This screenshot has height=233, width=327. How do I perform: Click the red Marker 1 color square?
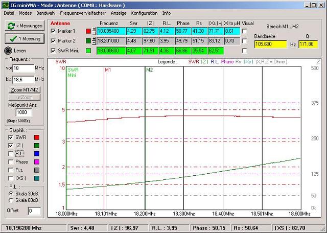87,31
